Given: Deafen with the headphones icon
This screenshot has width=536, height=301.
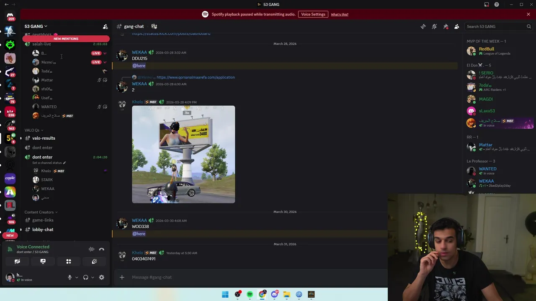Looking at the screenshot, I should click(85, 277).
